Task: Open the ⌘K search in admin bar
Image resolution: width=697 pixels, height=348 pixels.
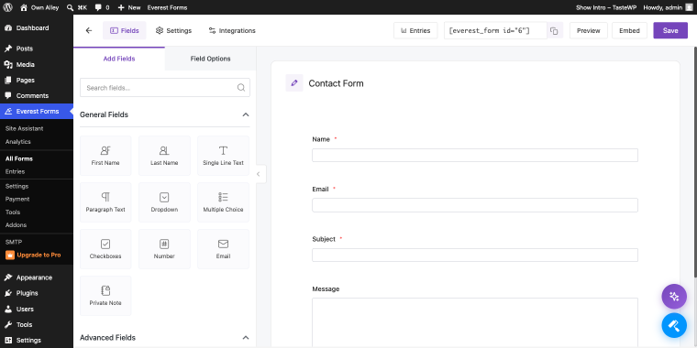Action: point(77,7)
